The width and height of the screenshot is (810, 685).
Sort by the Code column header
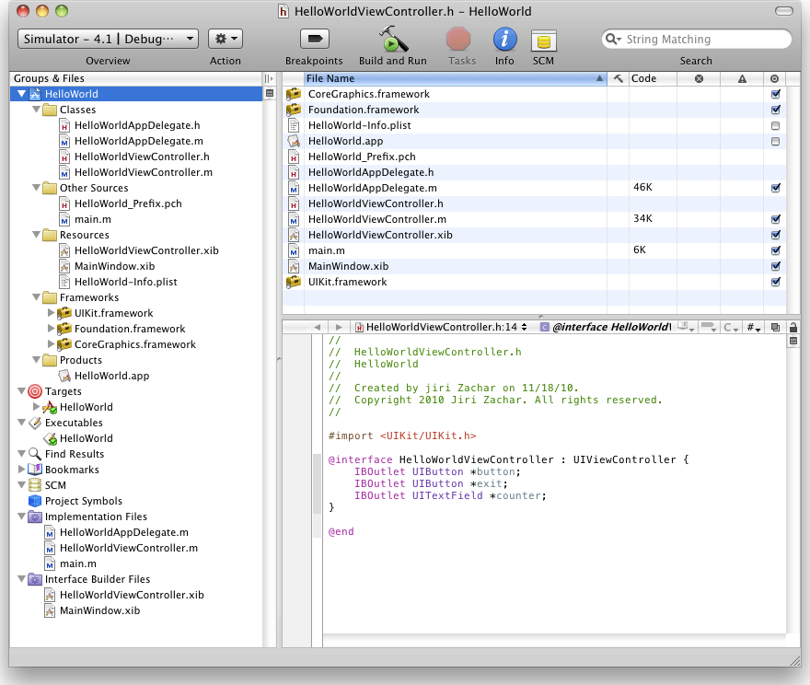coord(653,78)
